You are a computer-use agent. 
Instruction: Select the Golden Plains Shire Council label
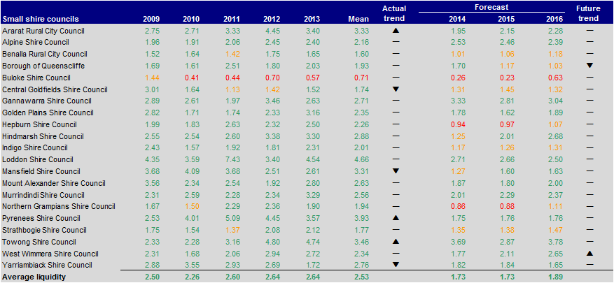coord(48,113)
